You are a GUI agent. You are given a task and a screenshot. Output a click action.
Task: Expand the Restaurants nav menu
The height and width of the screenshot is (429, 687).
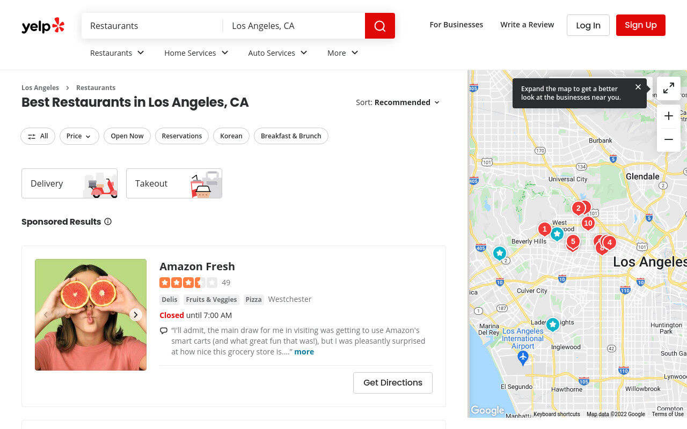[x=117, y=53]
